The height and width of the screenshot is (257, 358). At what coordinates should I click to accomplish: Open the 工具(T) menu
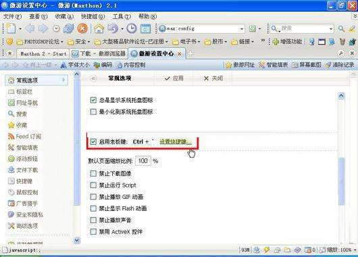122,16
